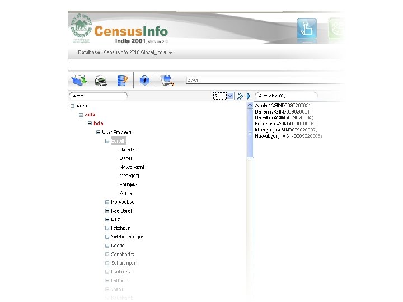This screenshot has height=302, width=403.
Task: Expand the Siddharthnagar tree node
Action: 107,237
